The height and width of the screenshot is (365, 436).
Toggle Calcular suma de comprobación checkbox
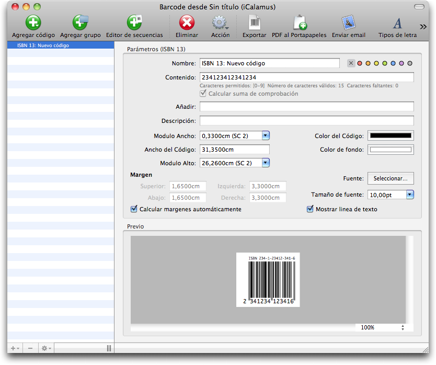tap(203, 94)
